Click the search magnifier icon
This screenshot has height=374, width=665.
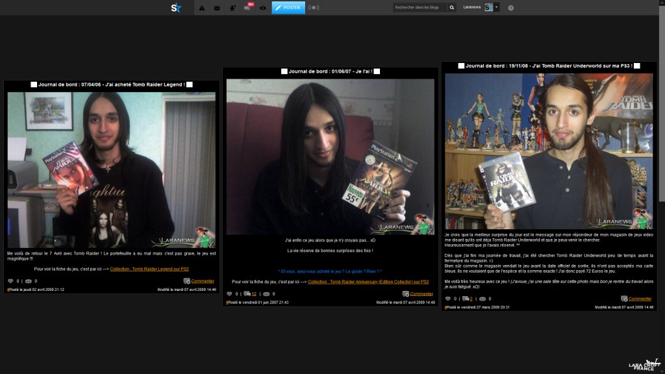pyautogui.click(x=451, y=8)
